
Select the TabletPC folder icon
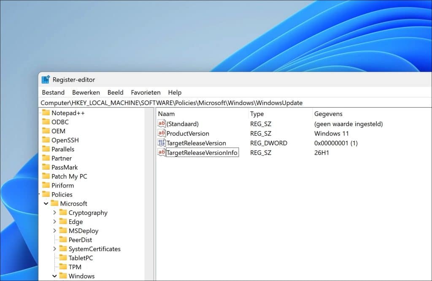63,257
